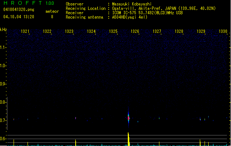This screenshot has width=231, height=146.
Task: Click the 1329 time axis label
Action: 201,31
